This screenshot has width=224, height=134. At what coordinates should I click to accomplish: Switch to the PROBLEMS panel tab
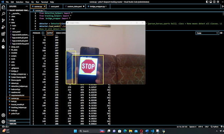point(37,33)
